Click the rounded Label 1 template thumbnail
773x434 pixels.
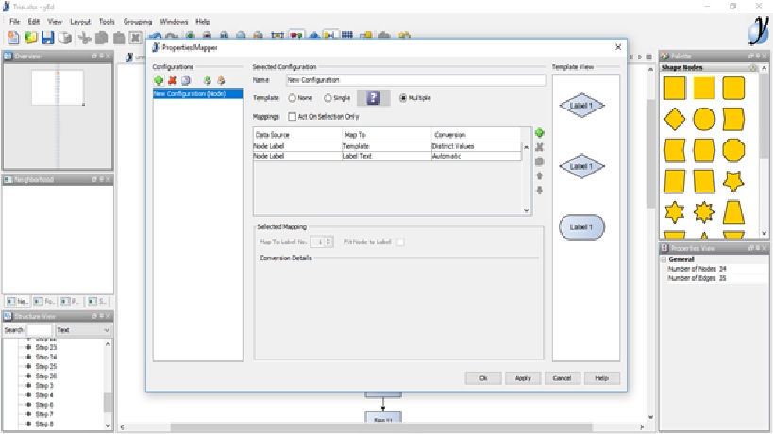(581, 227)
